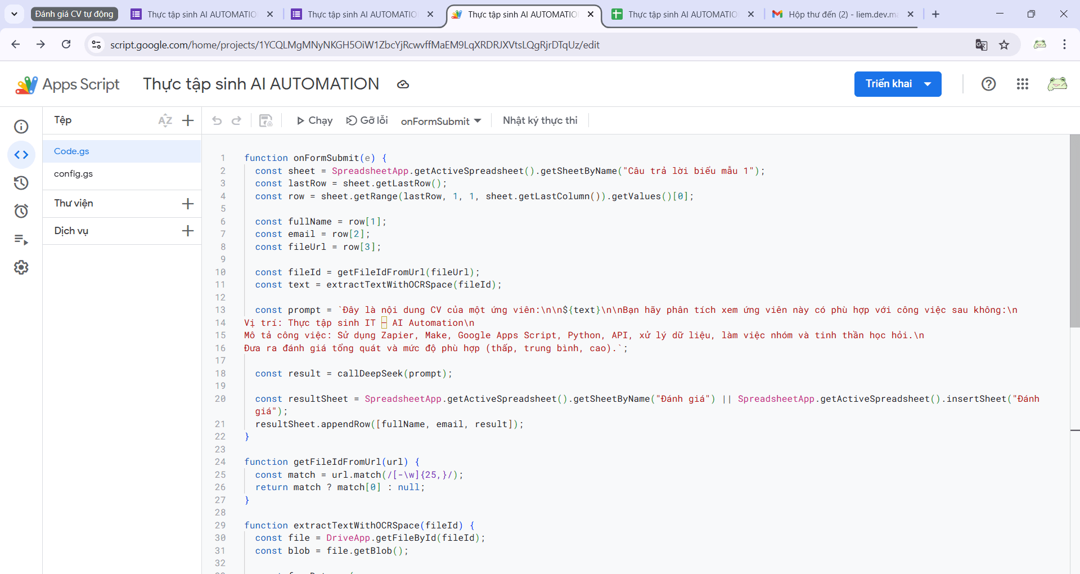Open the Overview info icon in sidebar
Screen dimensions: 1080x574
point(21,127)
